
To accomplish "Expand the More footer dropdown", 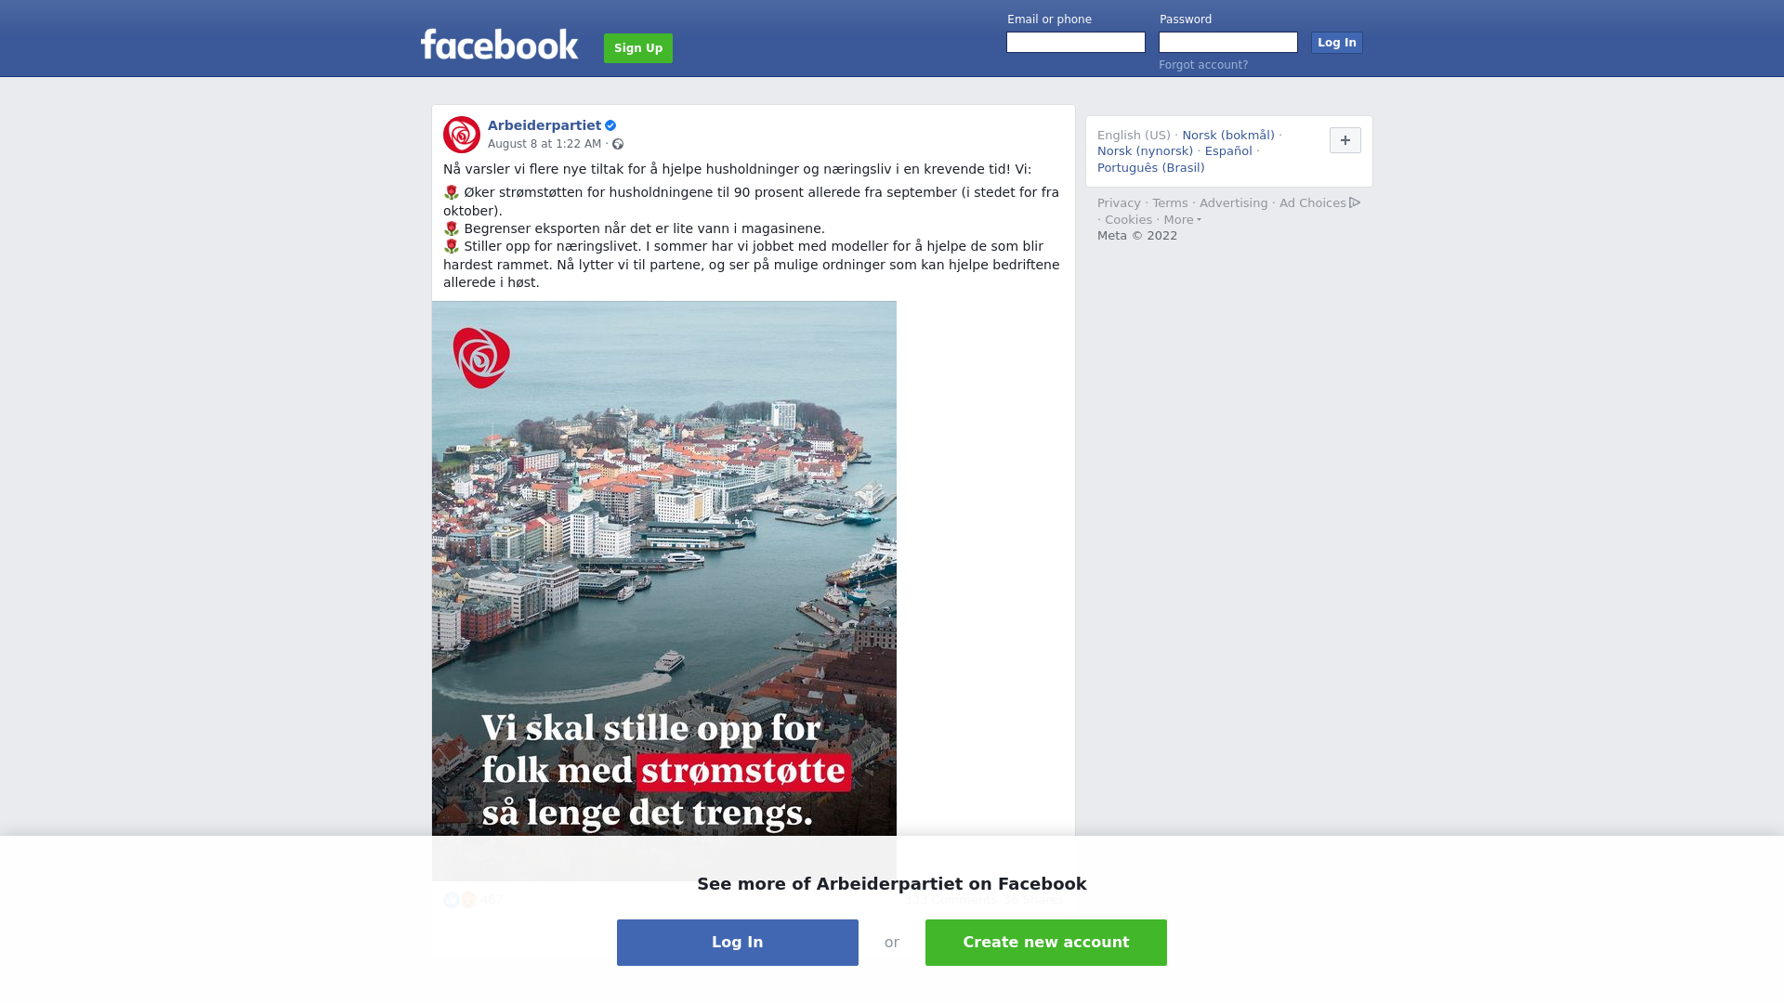I will (1182, 220).
